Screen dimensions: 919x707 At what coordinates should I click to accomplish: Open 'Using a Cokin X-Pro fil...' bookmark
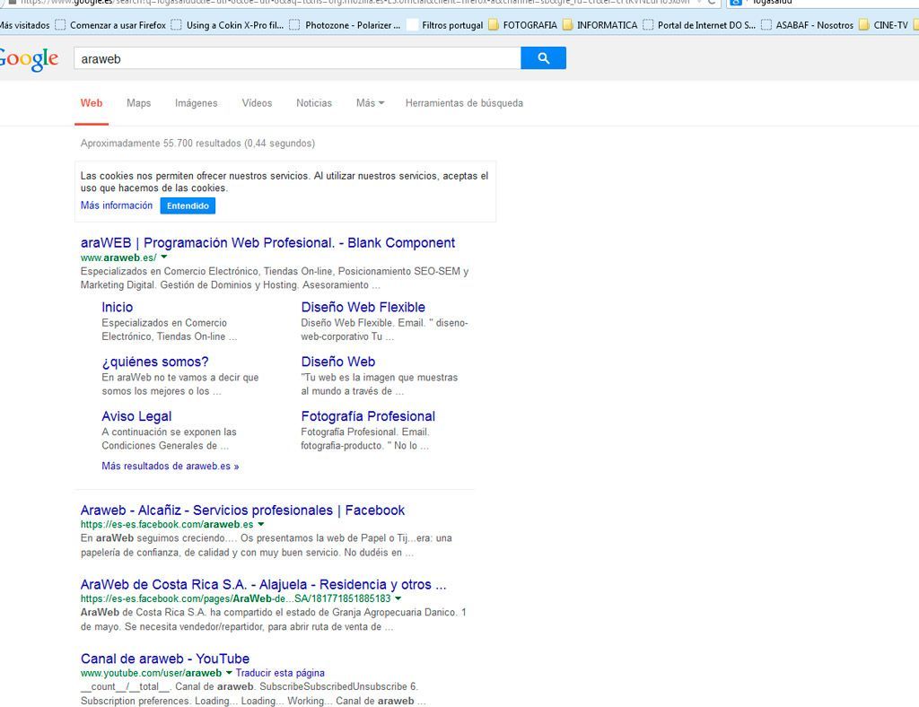coord(228,24)
